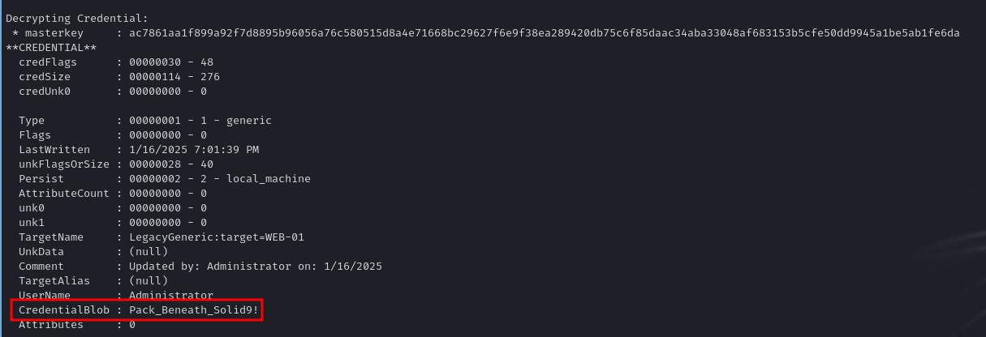The height and width of the screenshot is (337, 986).
Task: Click the TargetName value LegacyGeneric:target=WEB-01
Action: point(210,237)
